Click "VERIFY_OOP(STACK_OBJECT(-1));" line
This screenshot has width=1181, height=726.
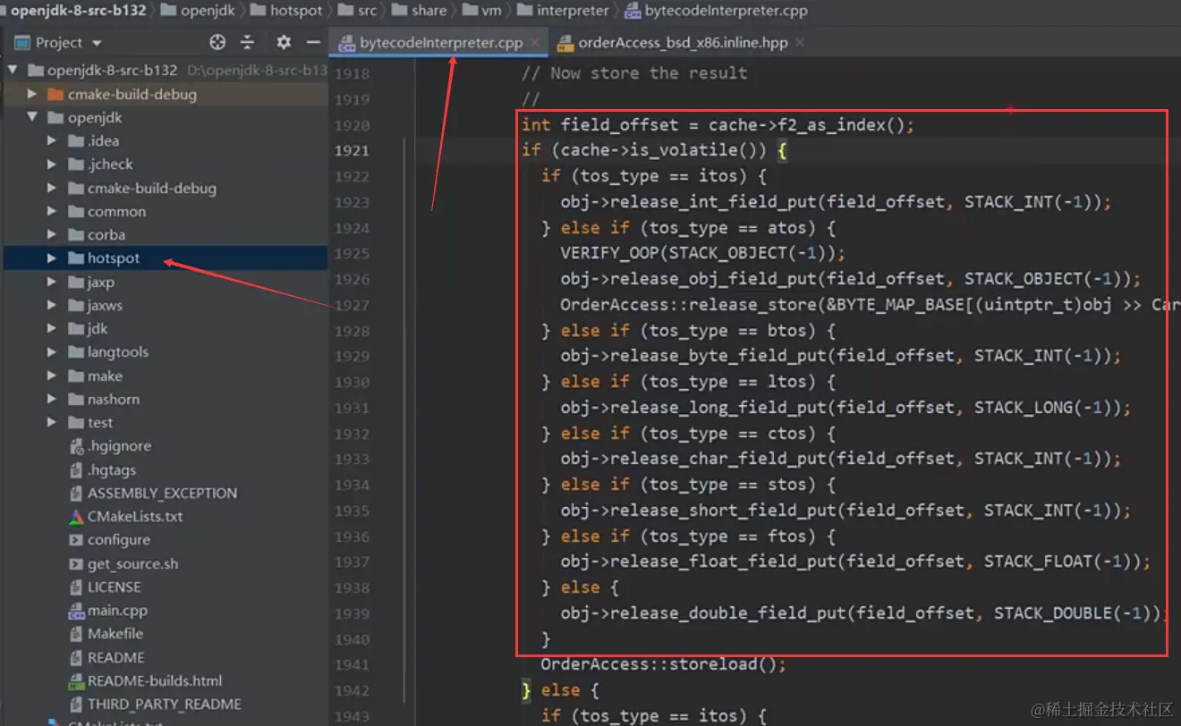point(702,253)
